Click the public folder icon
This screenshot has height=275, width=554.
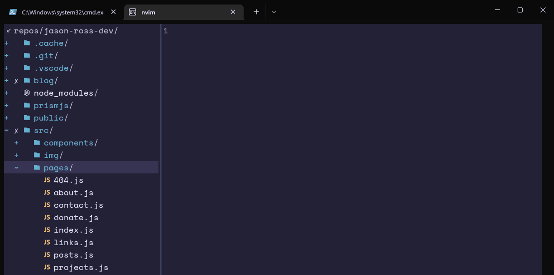27,118
